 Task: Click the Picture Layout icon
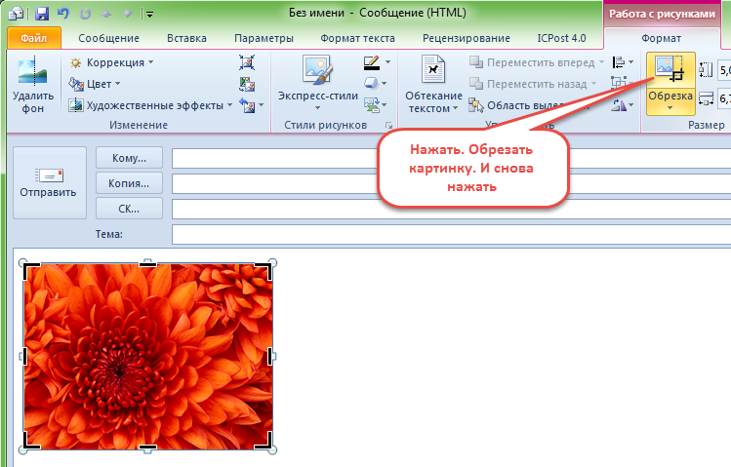(372, 104)
